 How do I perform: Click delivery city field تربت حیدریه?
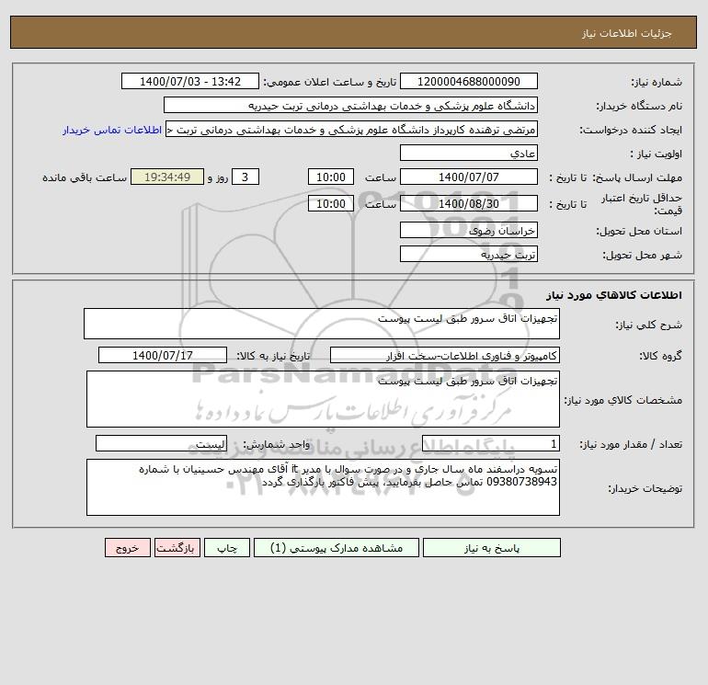click(469, 254)
